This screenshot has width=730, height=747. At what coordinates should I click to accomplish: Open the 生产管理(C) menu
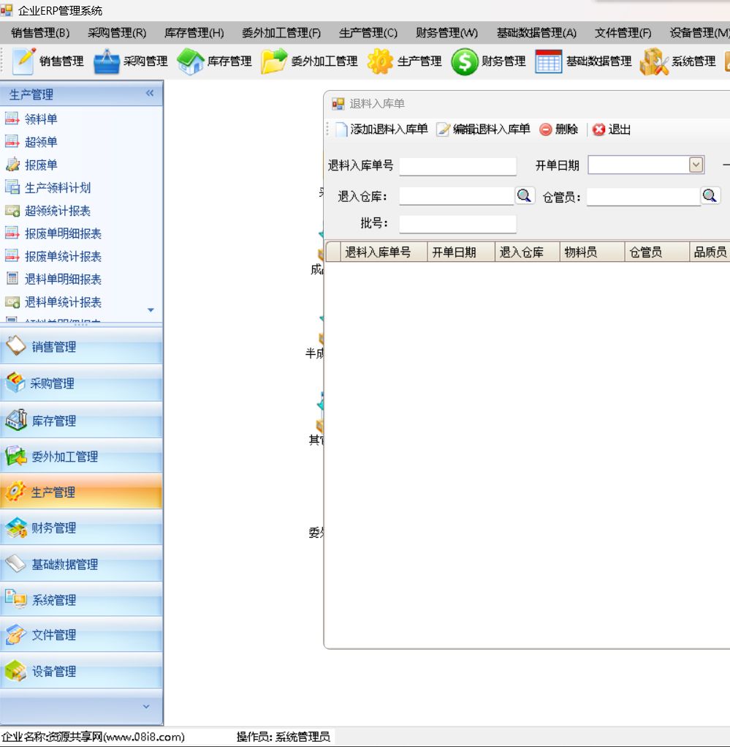pyautogui.click(x=368, y=33)
